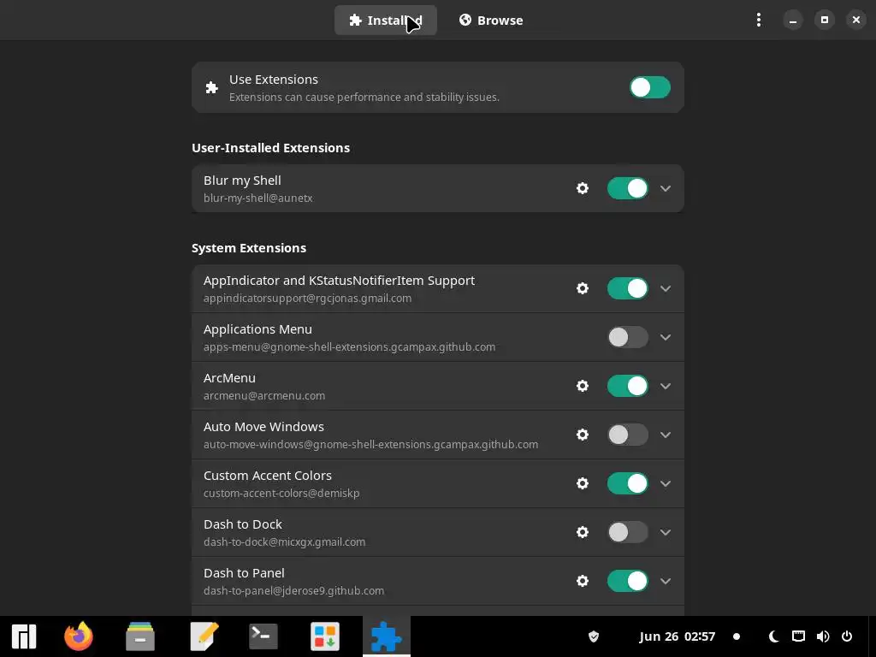
Task: Click the Dash to Panel title
Action: 244,573
